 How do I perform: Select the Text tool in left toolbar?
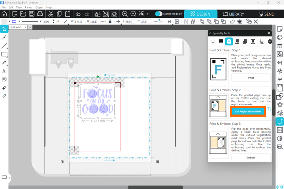click(4, 71)
